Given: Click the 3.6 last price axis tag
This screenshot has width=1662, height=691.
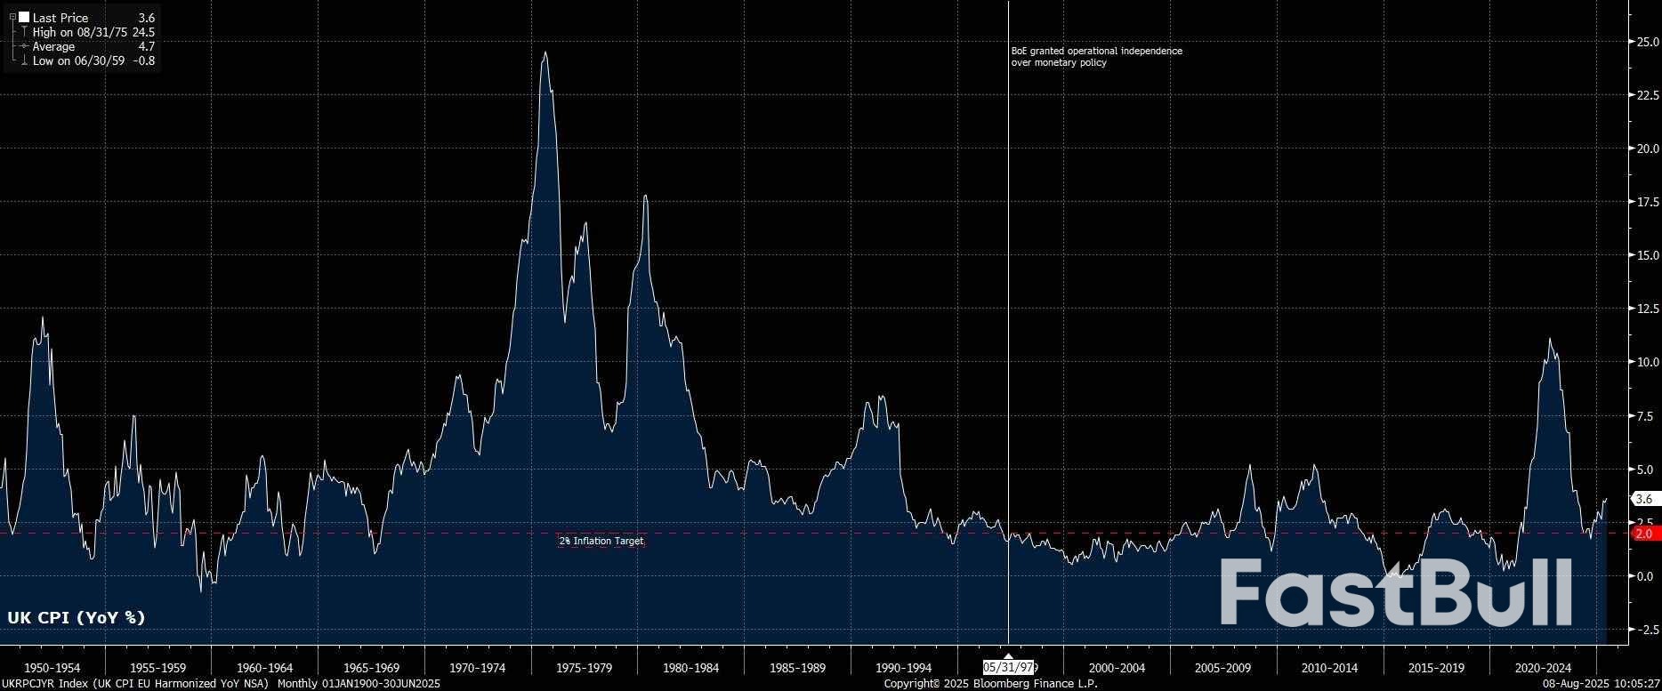Looking at the screenshot, I should pyautogui.click(x=1643, y=499).
